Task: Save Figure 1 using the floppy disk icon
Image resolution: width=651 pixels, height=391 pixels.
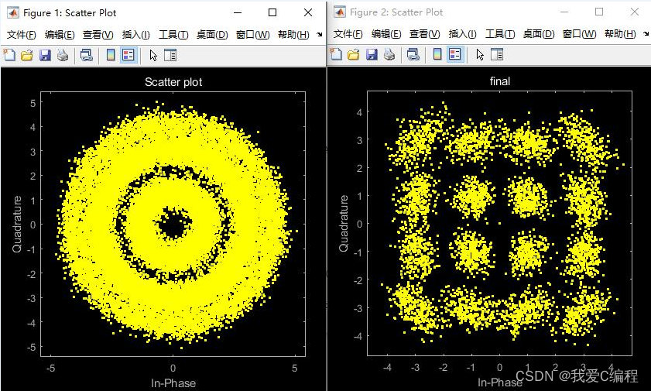Action: click(x=45, y=55)
